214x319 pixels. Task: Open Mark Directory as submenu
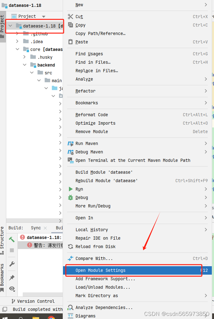(x=138, y=296)
